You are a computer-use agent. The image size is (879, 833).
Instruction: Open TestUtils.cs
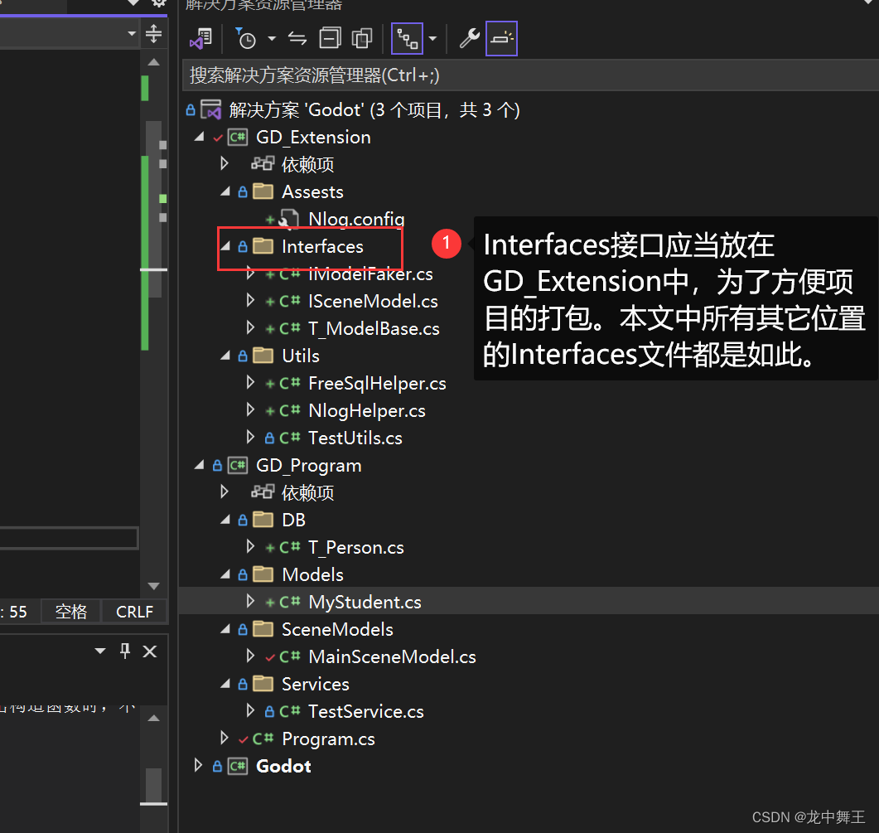[x=355, y=438]
